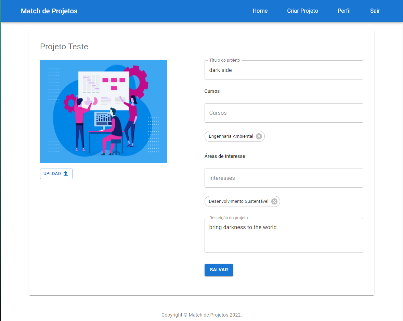Click the Engenharia Ambiental chip text

tap(231, 136)
